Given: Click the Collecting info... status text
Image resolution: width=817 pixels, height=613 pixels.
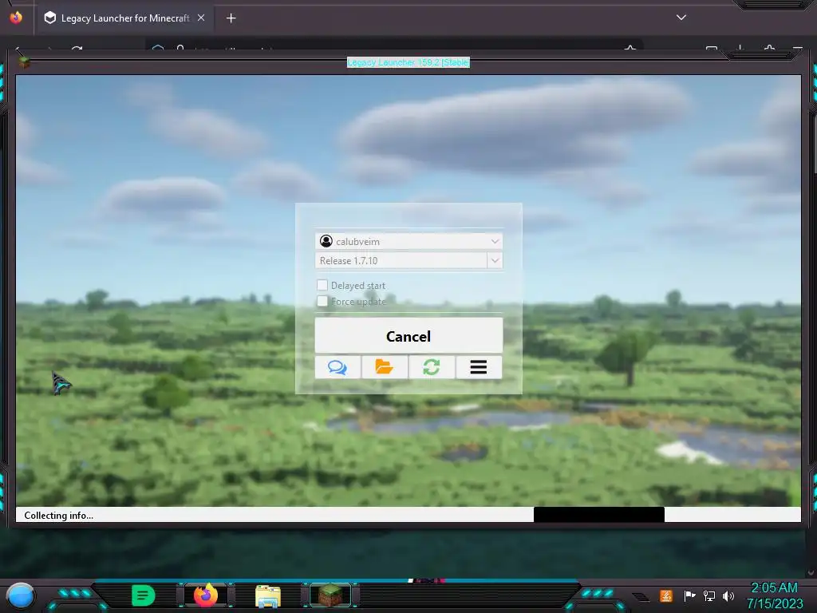Looking at the screenshot, I should [x=59, y=516].
